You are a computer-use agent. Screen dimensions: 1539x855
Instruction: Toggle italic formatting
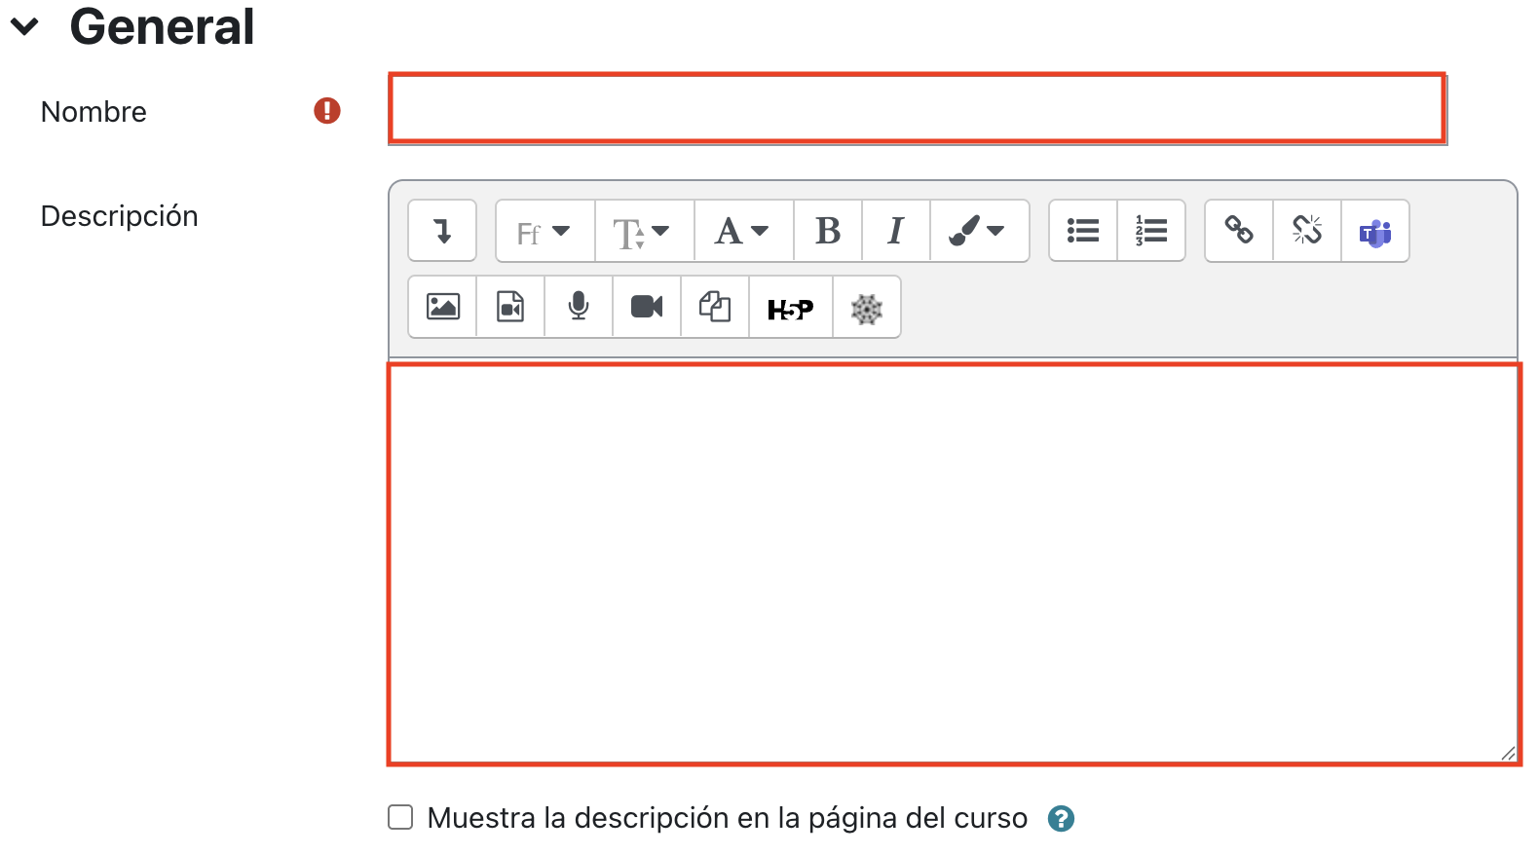(896, 231)
